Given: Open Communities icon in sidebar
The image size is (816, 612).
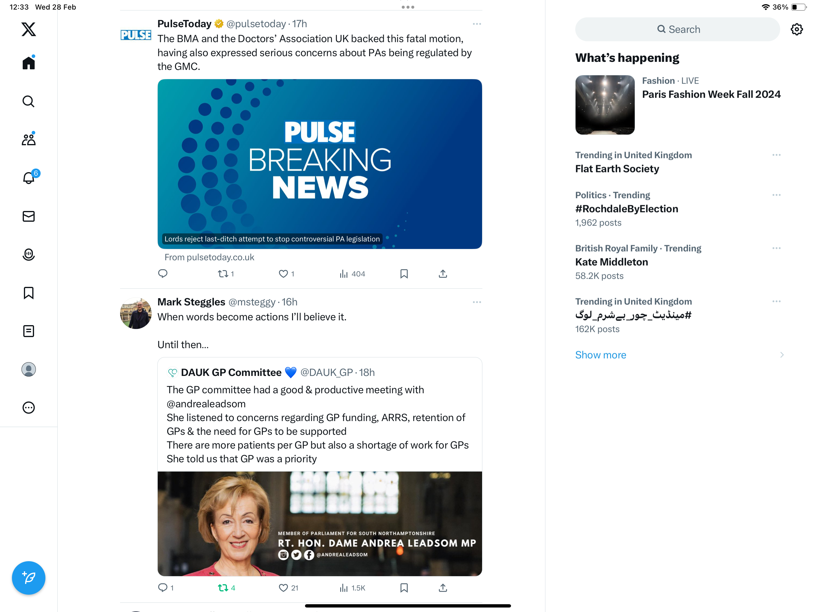Looking at the screenshot, I should coord(29,139).
